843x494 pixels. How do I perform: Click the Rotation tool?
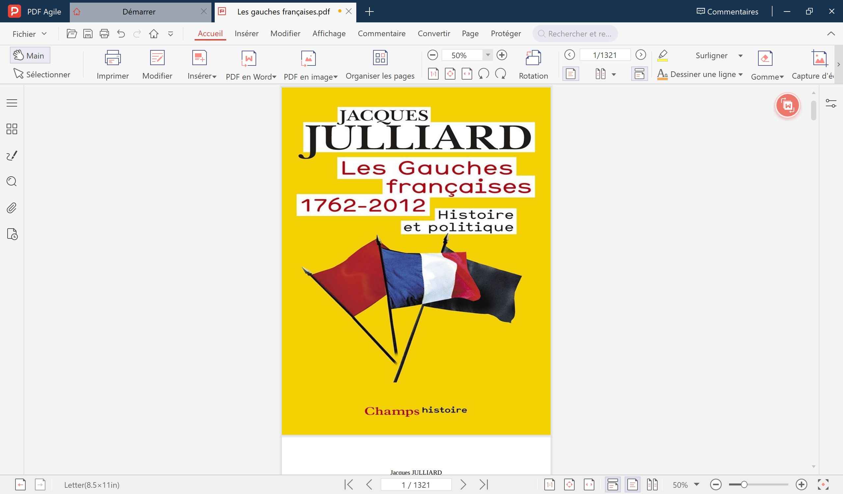tap(533, 65)
